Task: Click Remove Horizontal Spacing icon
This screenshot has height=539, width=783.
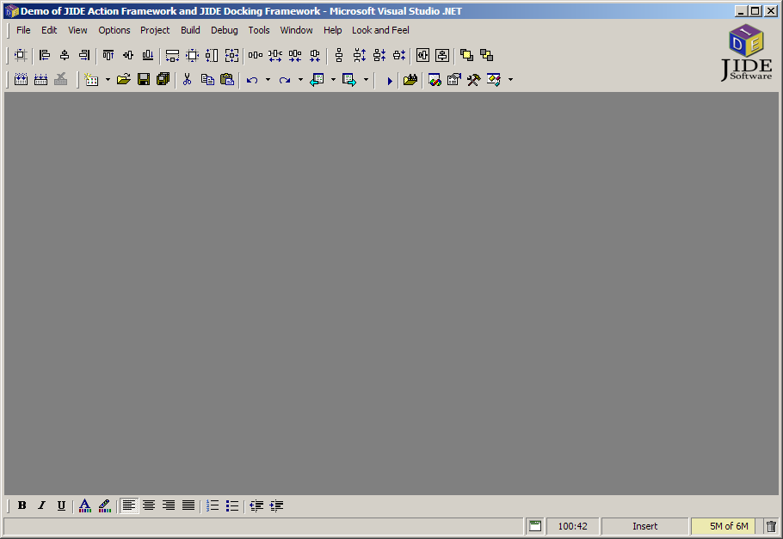Action: tap(315, 55)
